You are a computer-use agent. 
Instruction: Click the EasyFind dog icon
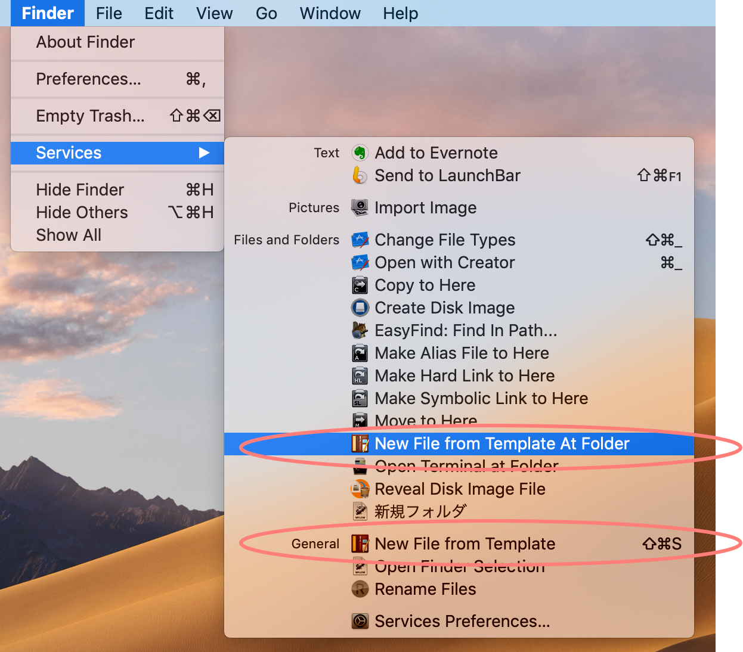click(360, 331)
